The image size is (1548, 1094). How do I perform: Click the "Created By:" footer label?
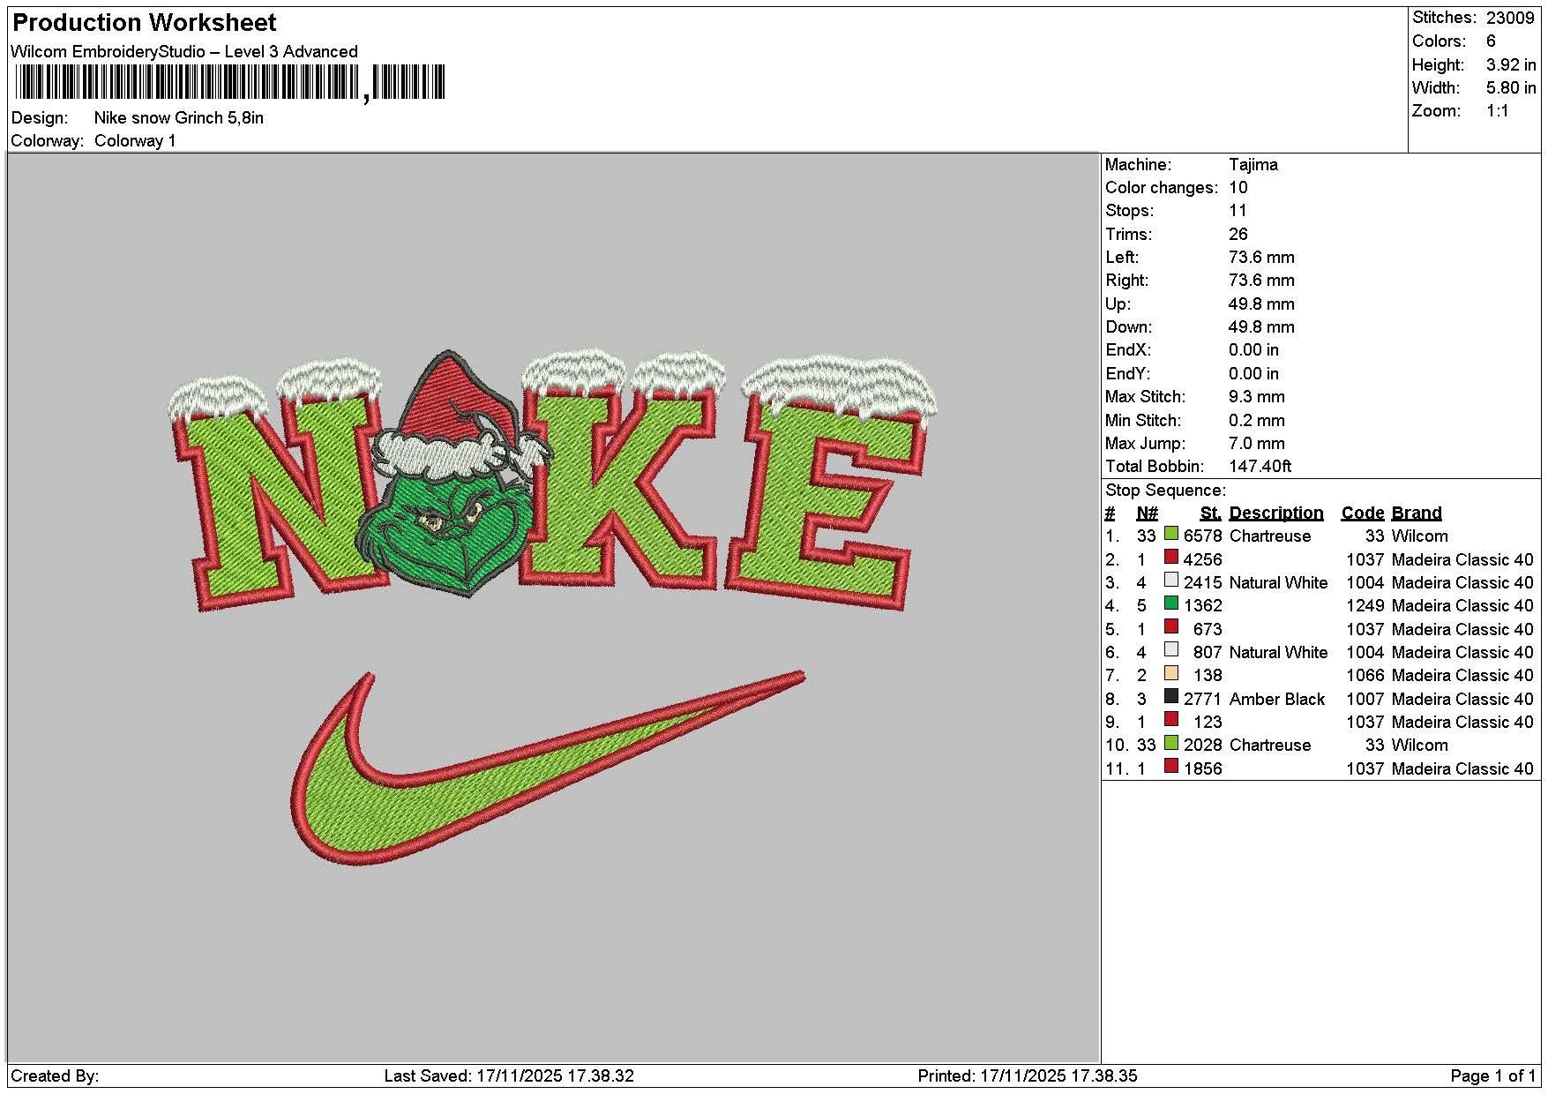pyautogui.click(x=55, y=1075)
